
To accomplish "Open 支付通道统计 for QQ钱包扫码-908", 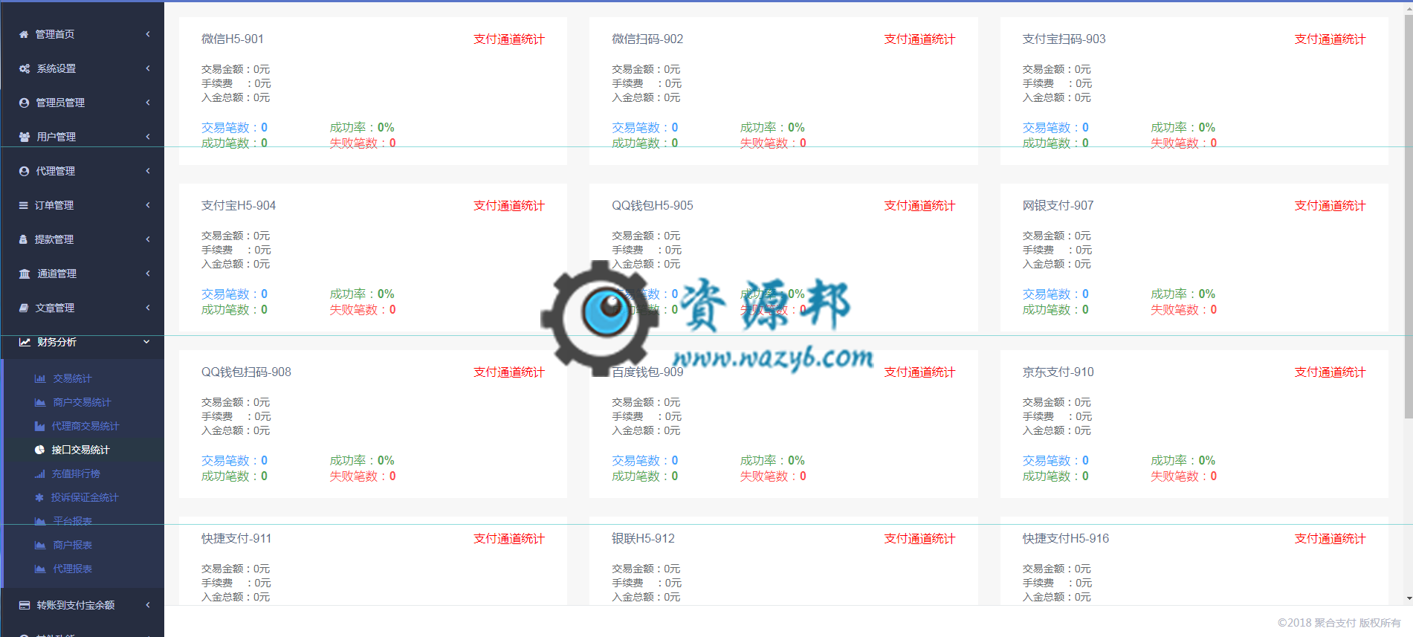I will [x=509, y=372].
